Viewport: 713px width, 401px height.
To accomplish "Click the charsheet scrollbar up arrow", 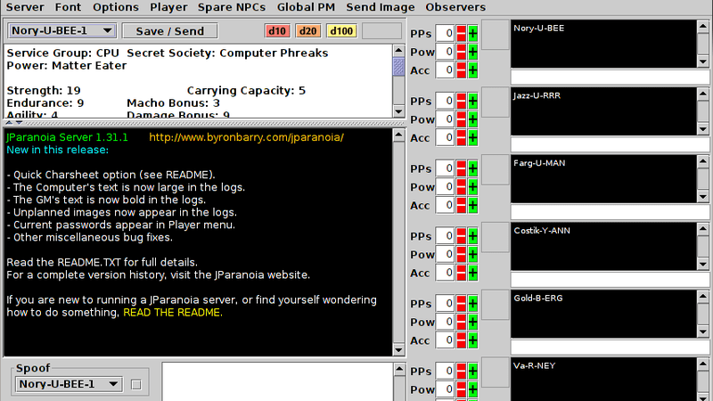I will 398,51.
